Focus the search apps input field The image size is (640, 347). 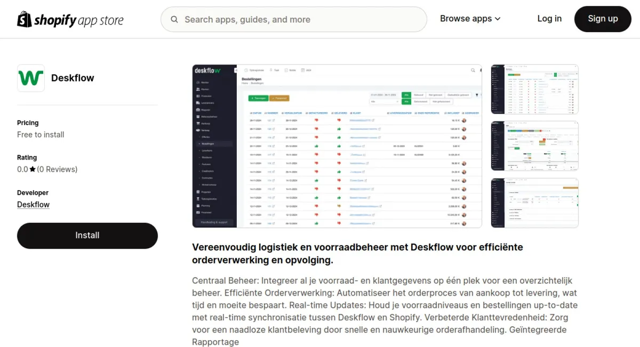[294, 20]
